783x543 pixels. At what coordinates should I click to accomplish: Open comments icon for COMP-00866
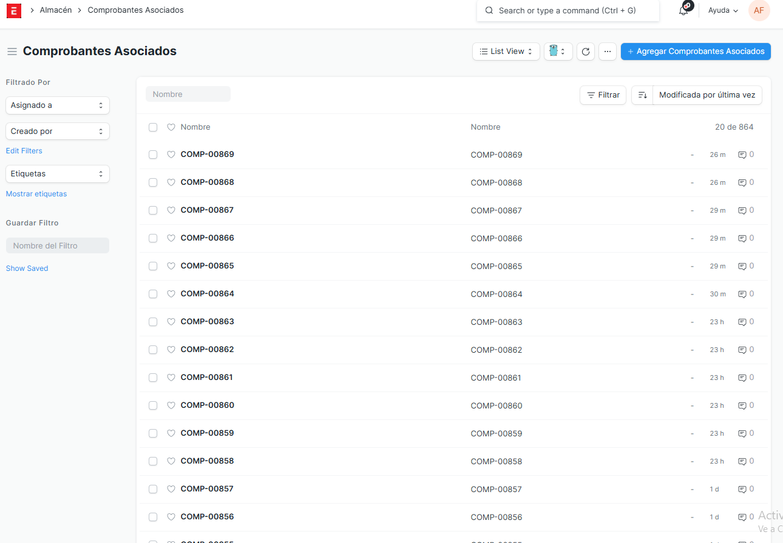742,238
